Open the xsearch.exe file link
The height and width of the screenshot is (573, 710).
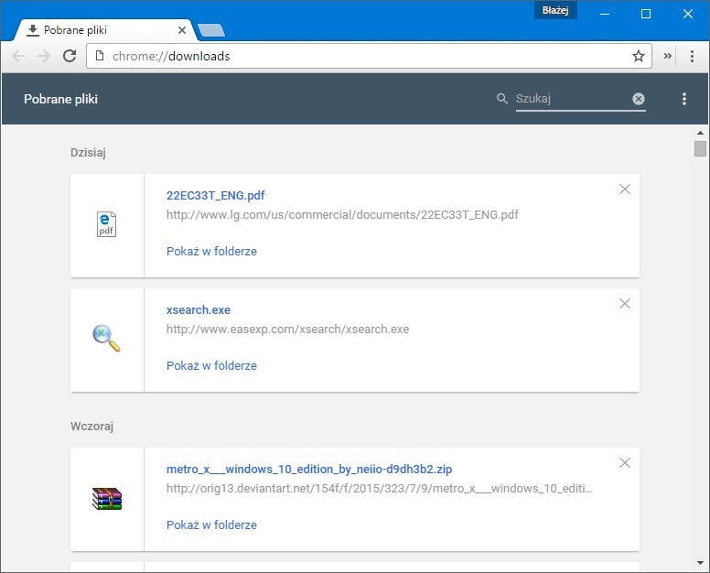coord(199,309)
